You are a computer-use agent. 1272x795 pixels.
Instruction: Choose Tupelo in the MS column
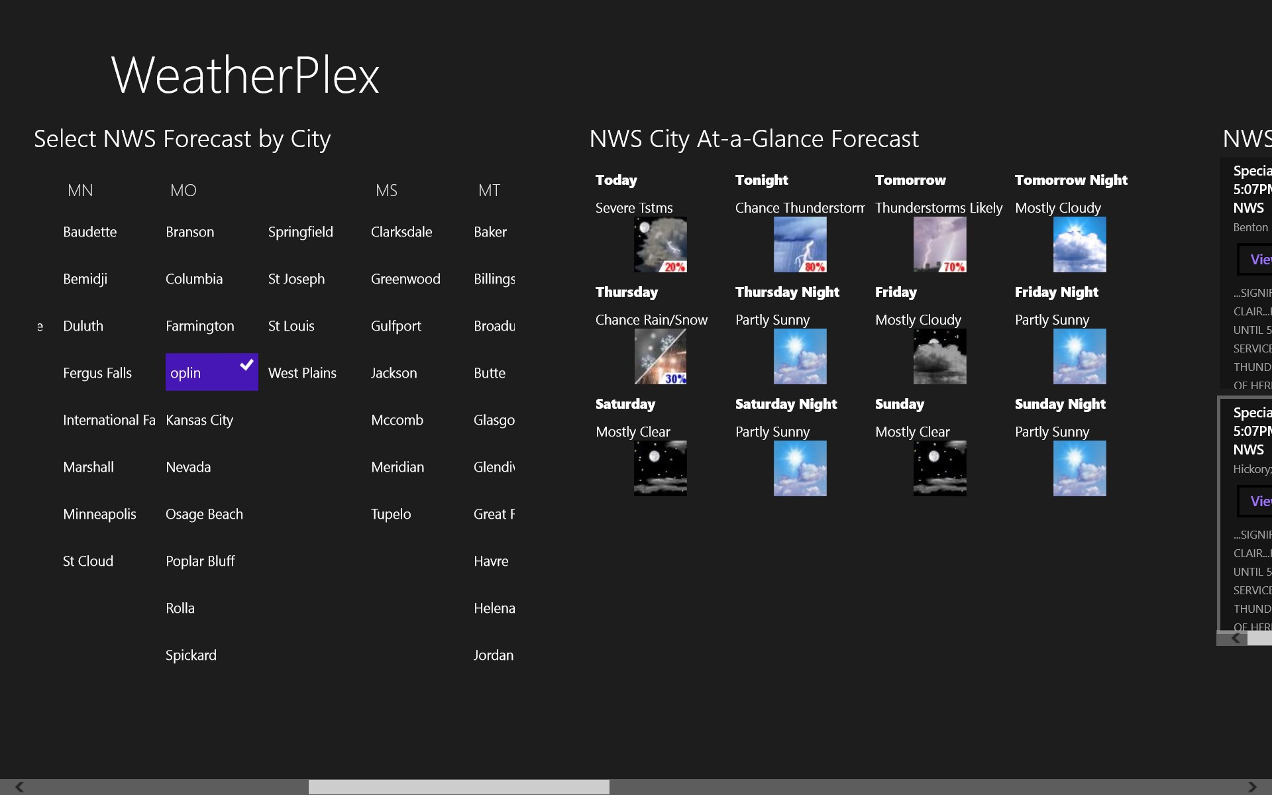tap(391, 514)
